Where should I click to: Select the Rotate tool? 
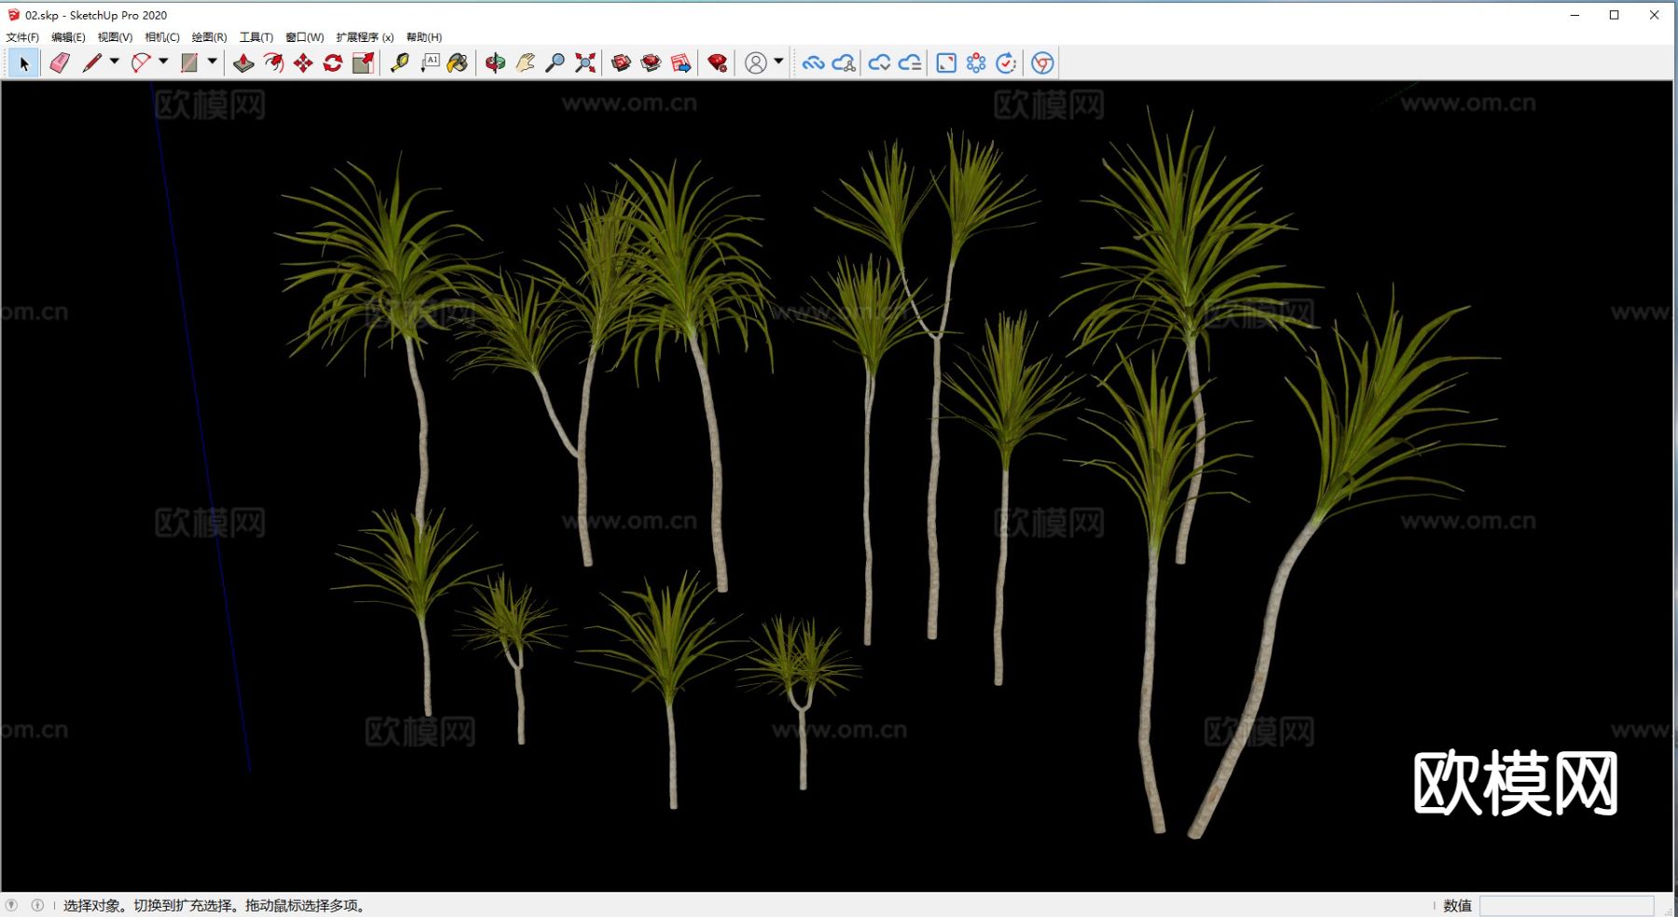click(333, 62)
